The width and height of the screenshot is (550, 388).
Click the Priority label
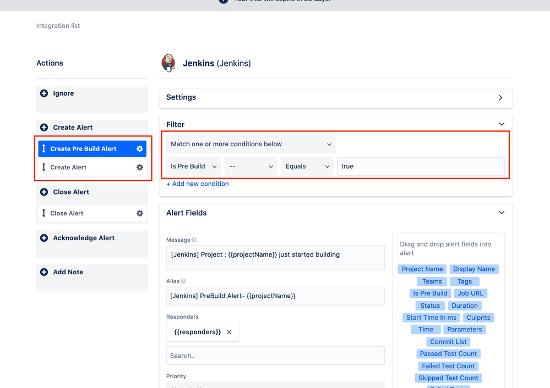(176, 376)
